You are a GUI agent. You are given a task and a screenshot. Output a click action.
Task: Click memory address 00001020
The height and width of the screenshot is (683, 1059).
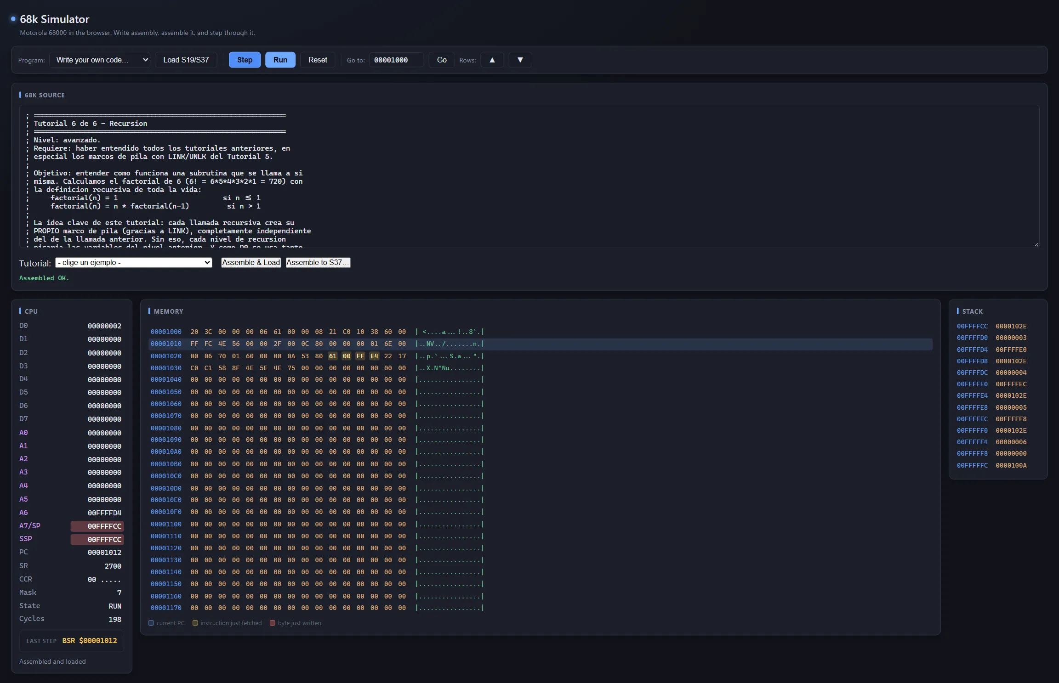[x=166, y=356]
